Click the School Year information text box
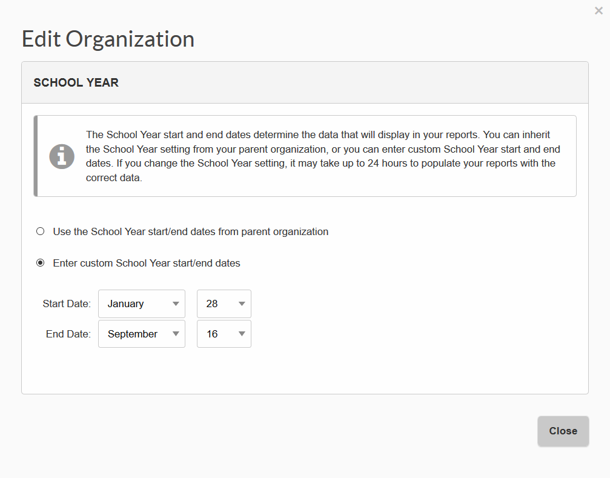Viewport: 610px width, 478px height. pos(305,156)
